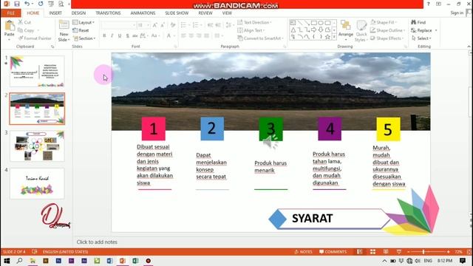Screen dimensions: 473x266
Task: Click NOTES button in status bar
Action: tap(304, 252)
